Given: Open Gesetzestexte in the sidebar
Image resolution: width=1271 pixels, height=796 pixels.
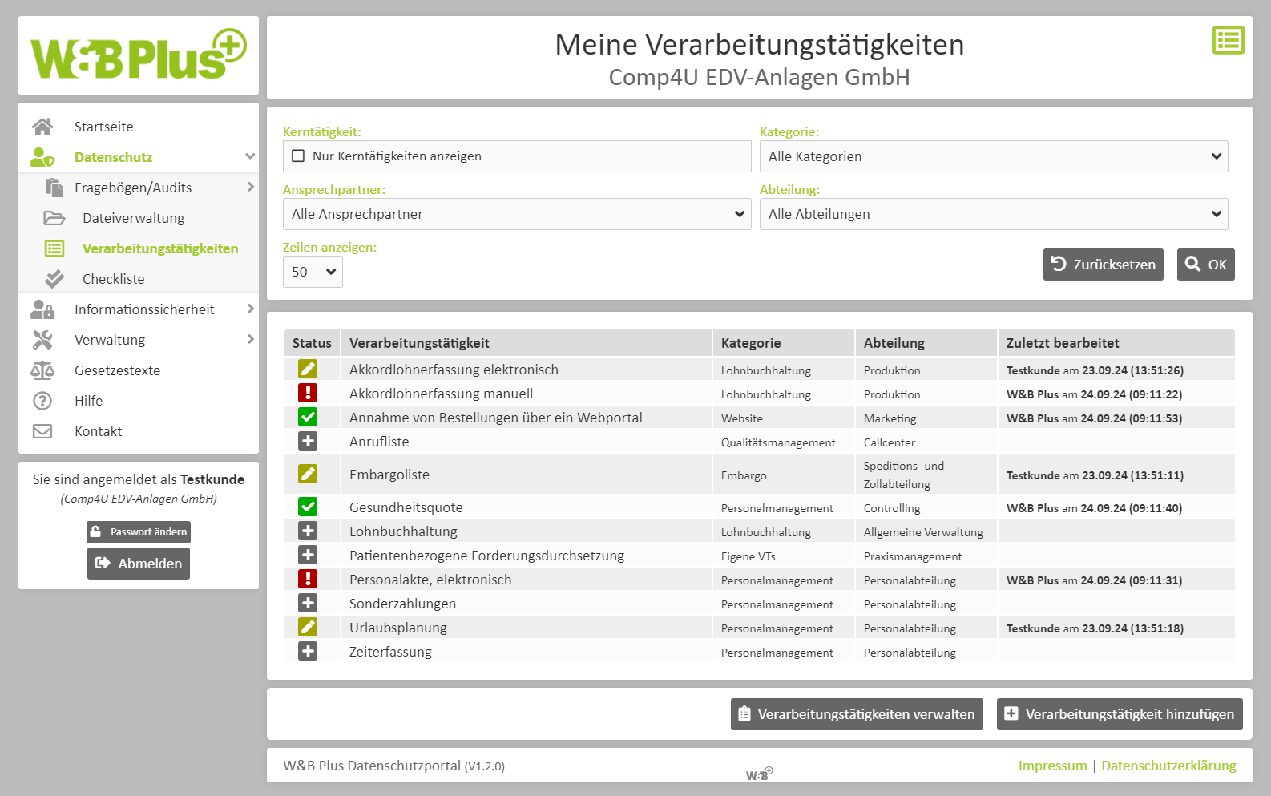Looking at the screenshot, I should 117,370.
